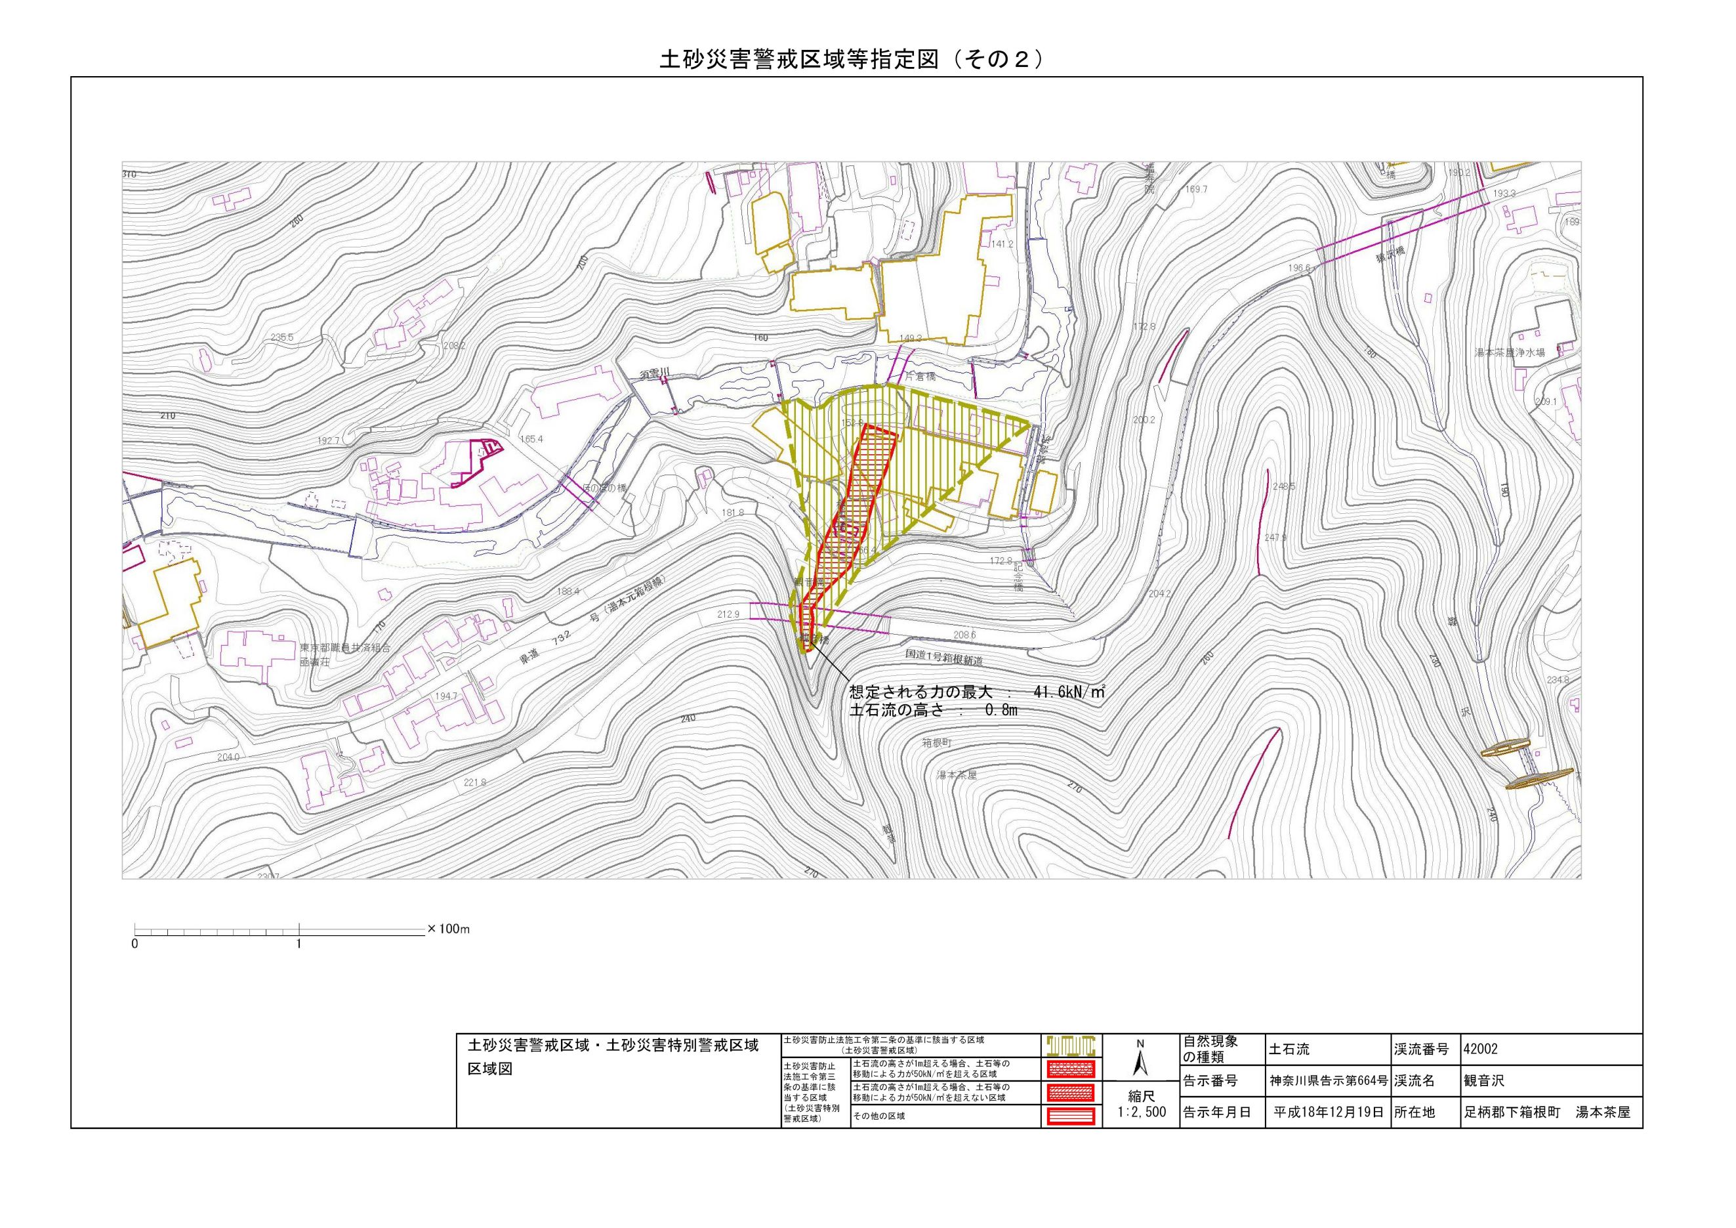Click the topmost red special-zone legend swatch
This screenshot has width=1736, height=1228.
coord(1071,1069)
